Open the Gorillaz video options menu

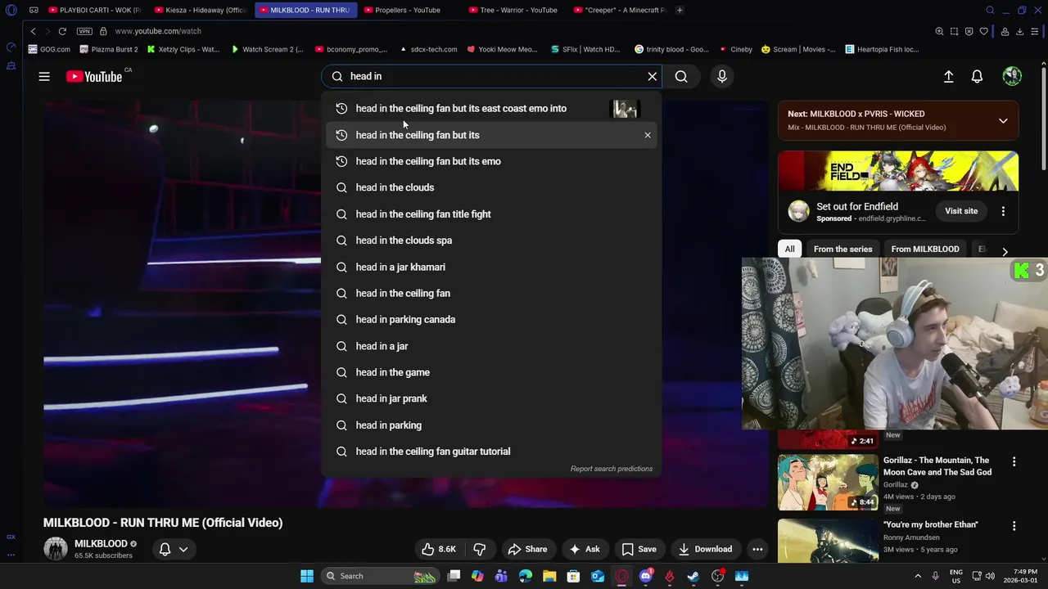pyautogui.click(x=1014, y=461)
